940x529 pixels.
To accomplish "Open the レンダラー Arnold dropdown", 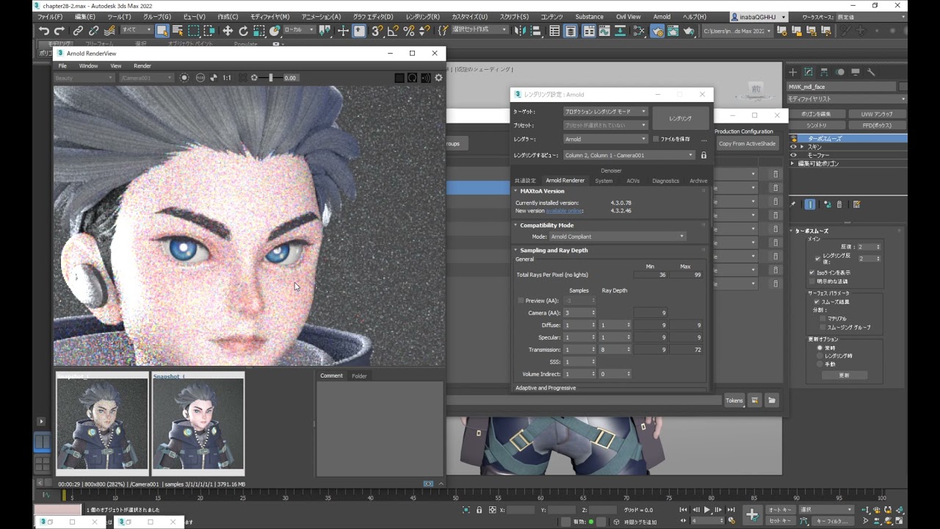I will pos(605,139).
